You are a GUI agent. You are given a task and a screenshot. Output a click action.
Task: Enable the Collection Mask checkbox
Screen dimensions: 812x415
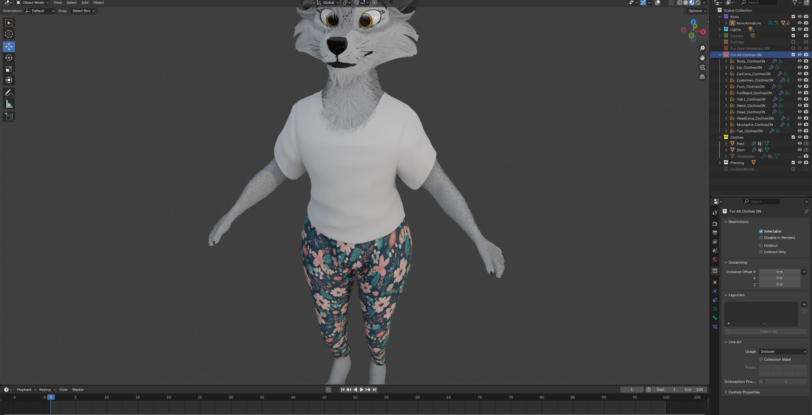point(761,359)
